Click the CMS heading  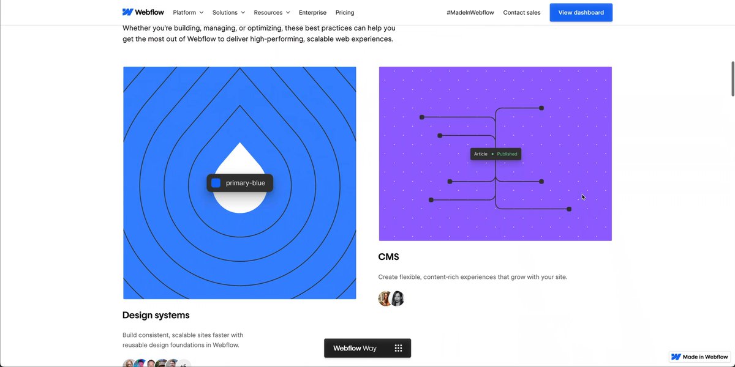[x=388, y=257]
